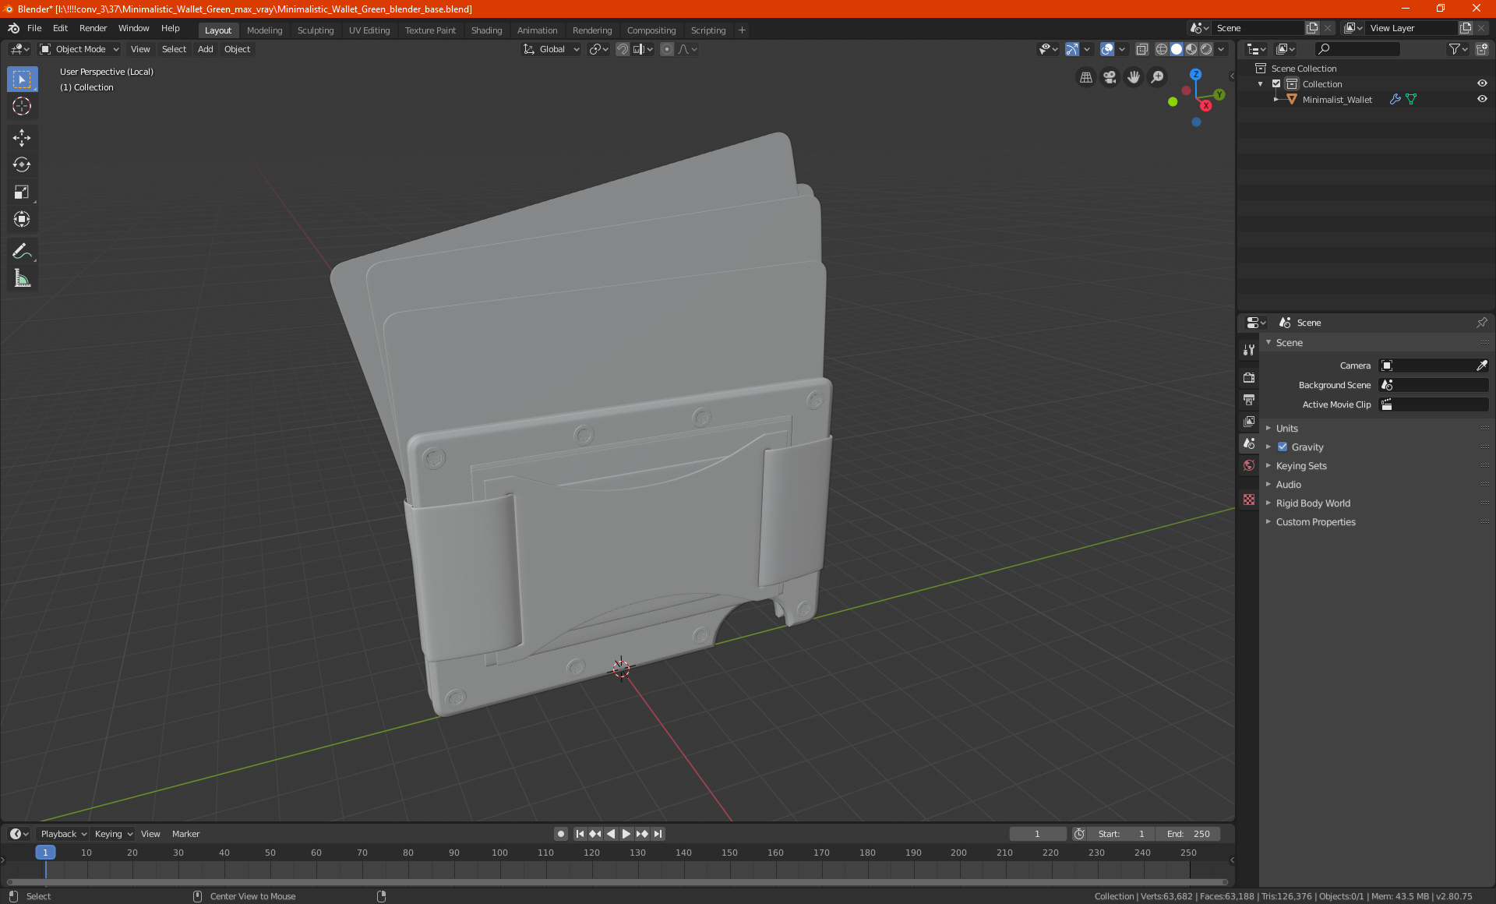Click the Modeling workspace tab
This screenshot has height=904, width=1496.
pos(264,30)
